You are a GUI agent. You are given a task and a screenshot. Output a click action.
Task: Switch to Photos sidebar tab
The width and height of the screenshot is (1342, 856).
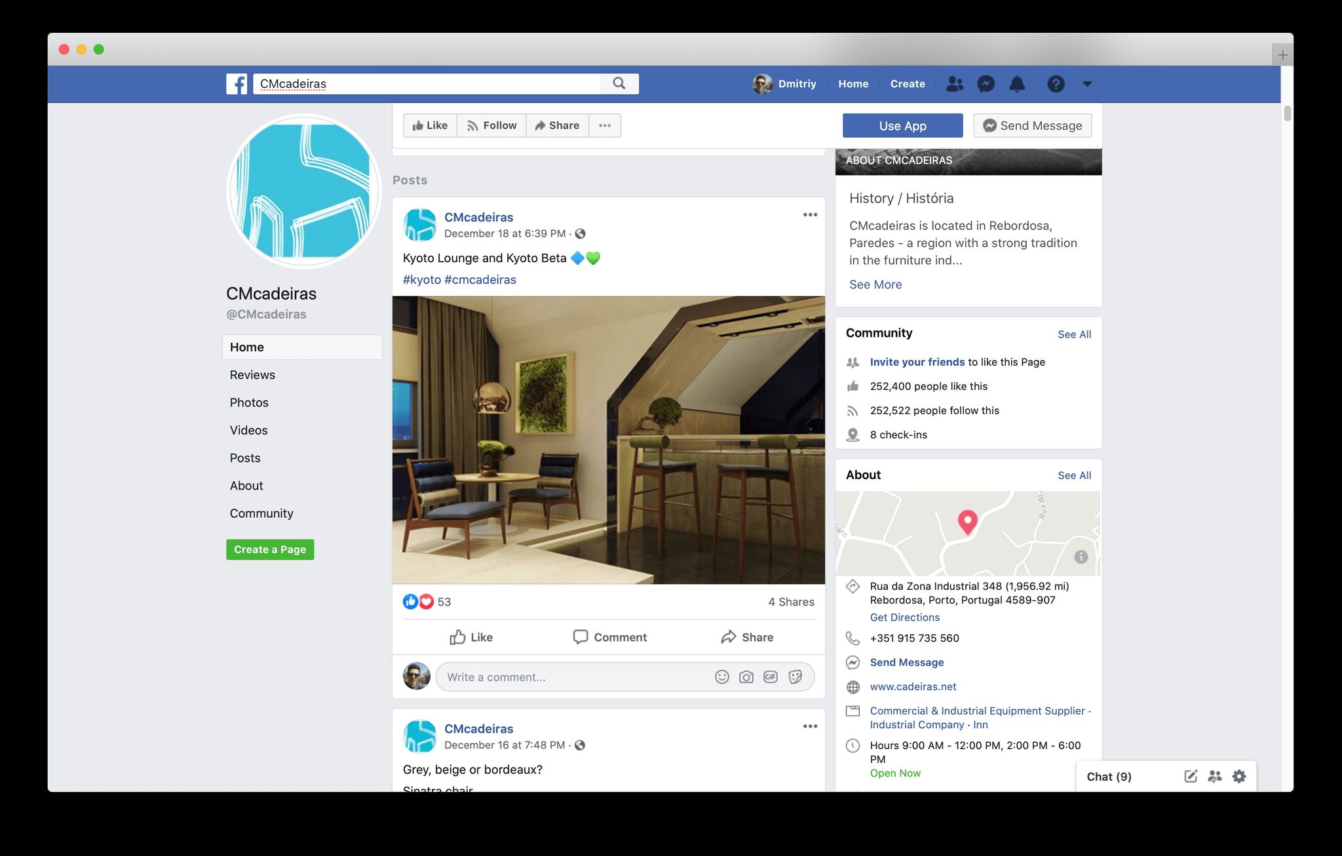pyautogui.click(x=249, y=402)
